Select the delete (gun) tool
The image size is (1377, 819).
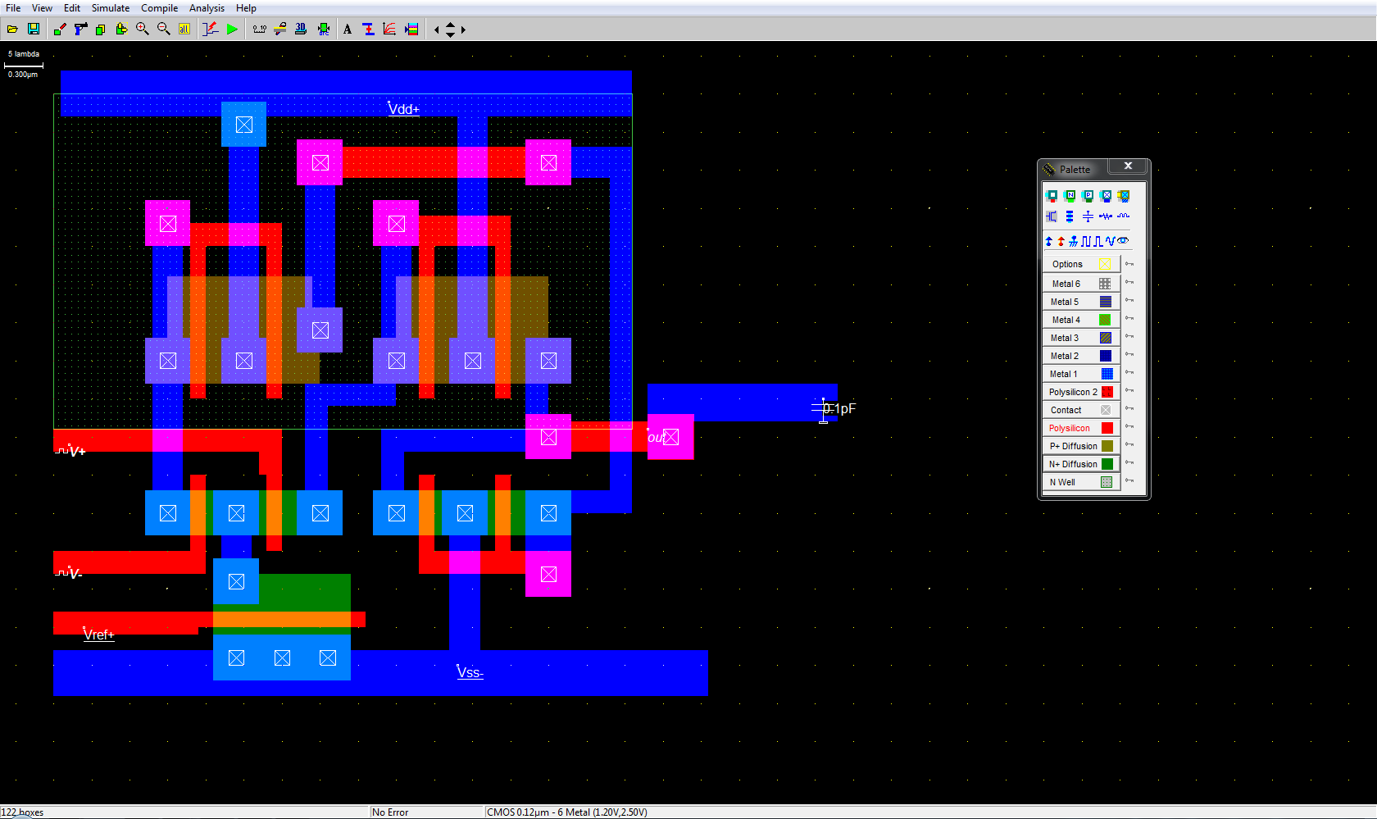click(80, 30)
